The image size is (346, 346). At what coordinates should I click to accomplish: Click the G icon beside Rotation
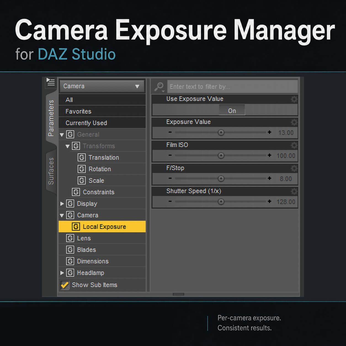(x=82, y=169)
